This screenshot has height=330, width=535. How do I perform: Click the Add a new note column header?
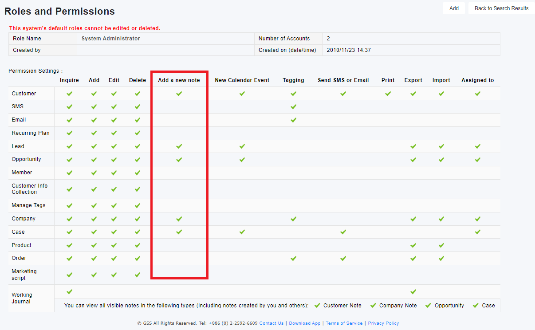click(179, 80)
